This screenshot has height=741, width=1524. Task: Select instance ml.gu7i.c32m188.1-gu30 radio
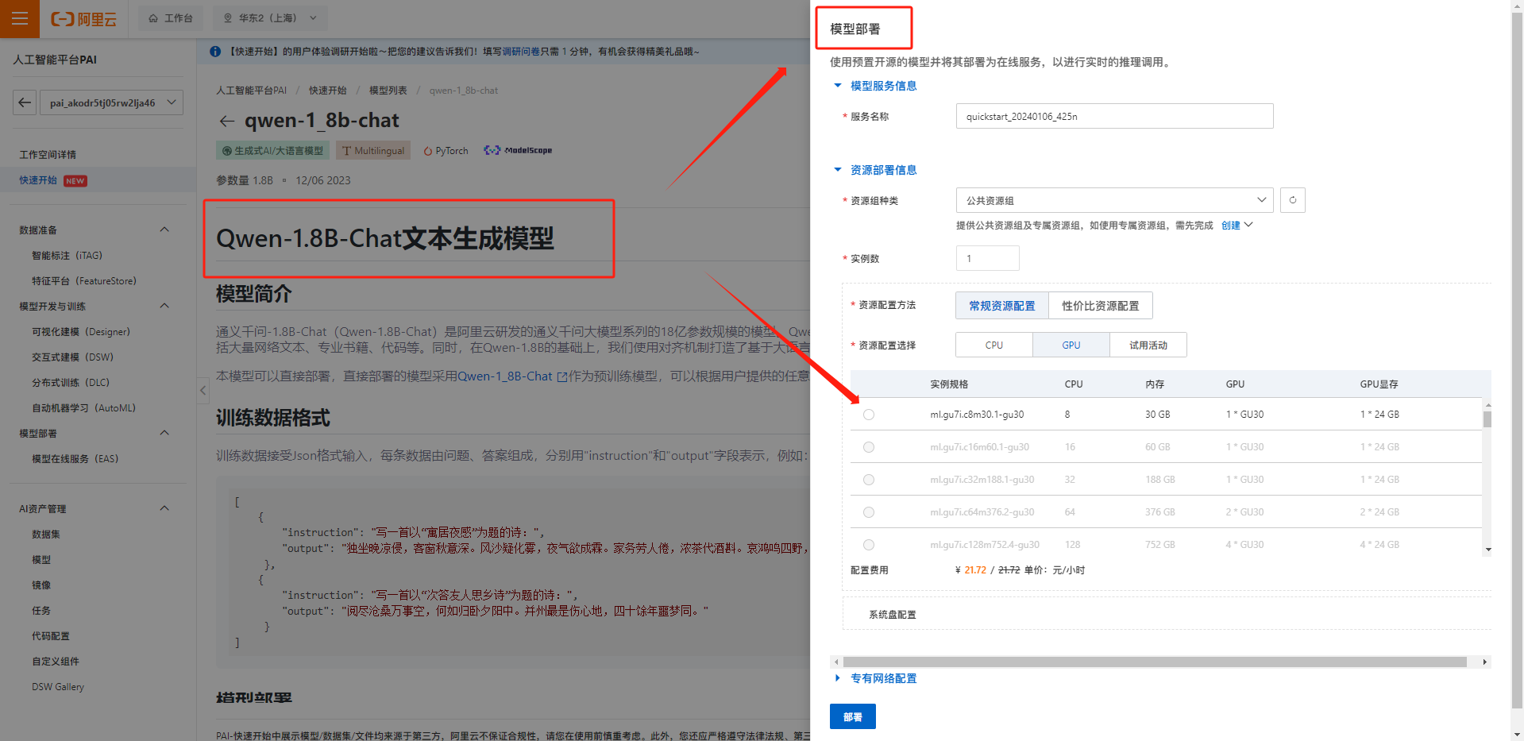point(869,480)
